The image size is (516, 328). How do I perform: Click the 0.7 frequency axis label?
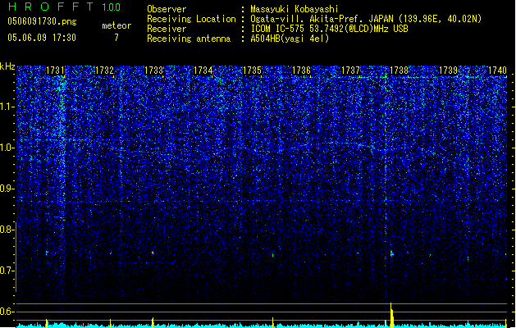[x=7, y=271]
